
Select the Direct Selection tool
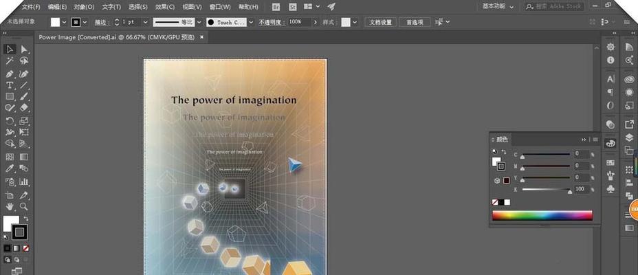coord(23,49)
